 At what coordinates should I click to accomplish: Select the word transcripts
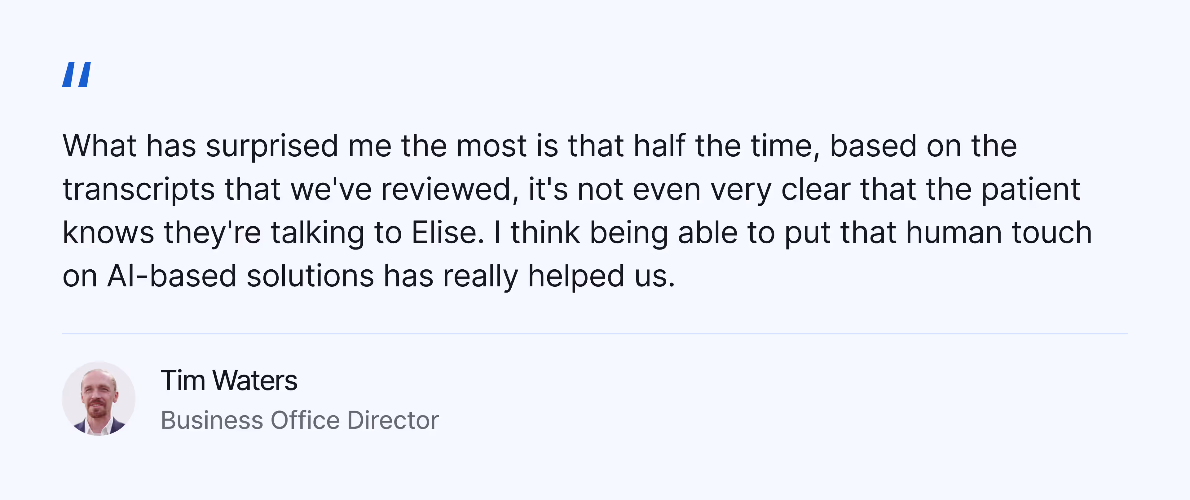[139, 190]
